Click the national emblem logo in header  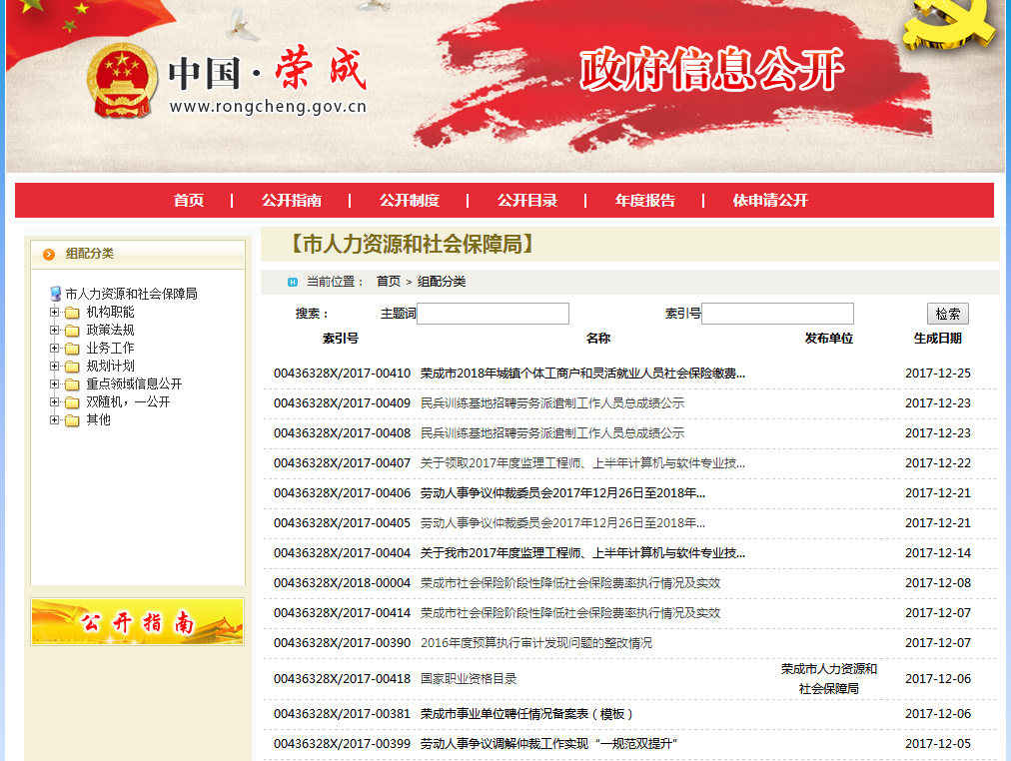point(122,82)
